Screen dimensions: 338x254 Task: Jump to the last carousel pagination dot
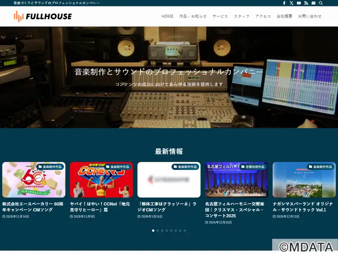click(185, 231)
